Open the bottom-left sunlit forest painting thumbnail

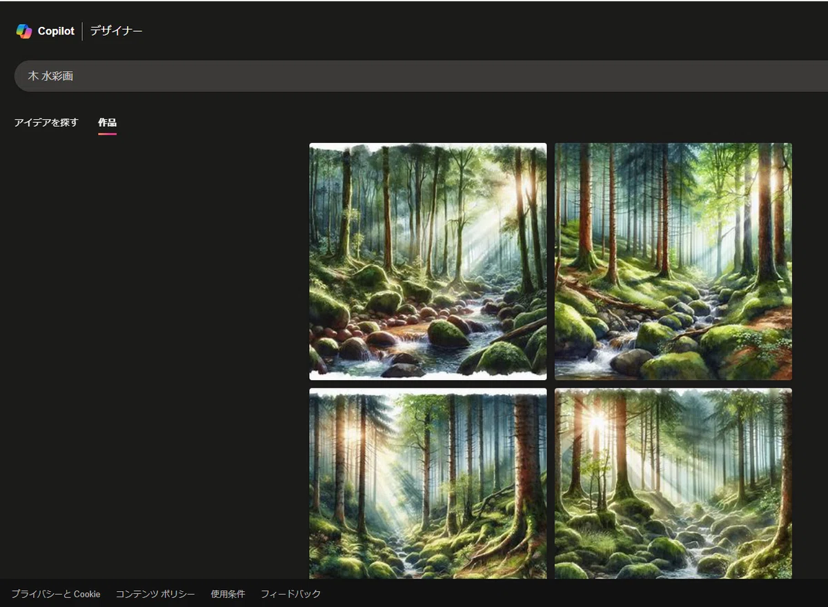pyautogui.click(x=428, y=484)
